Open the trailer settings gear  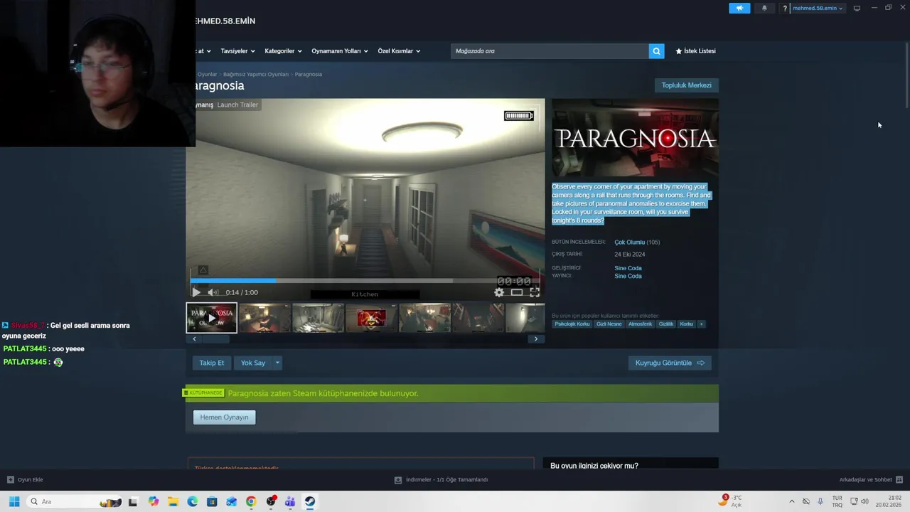[x=499, y=292]
